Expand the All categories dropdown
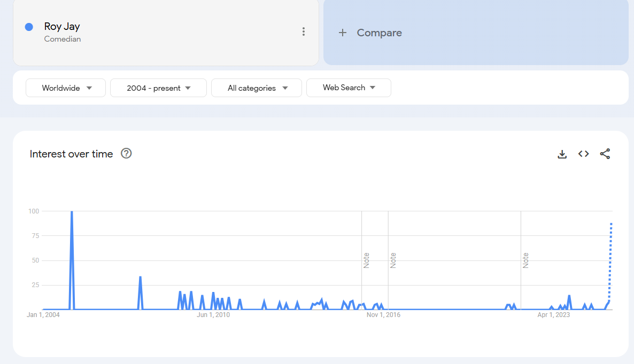Image resolution: width=634 pixels, height=364 pixels. [x=257, y=88]
